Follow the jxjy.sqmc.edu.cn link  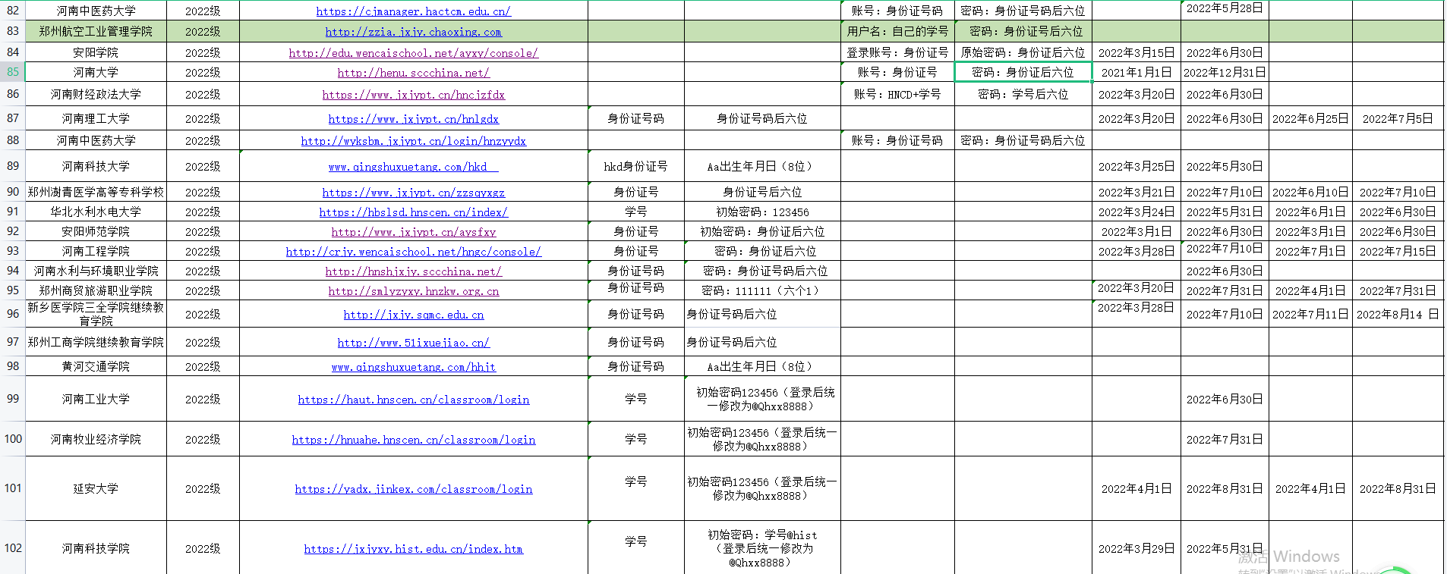pyautogui.click(x=413, y=315)
